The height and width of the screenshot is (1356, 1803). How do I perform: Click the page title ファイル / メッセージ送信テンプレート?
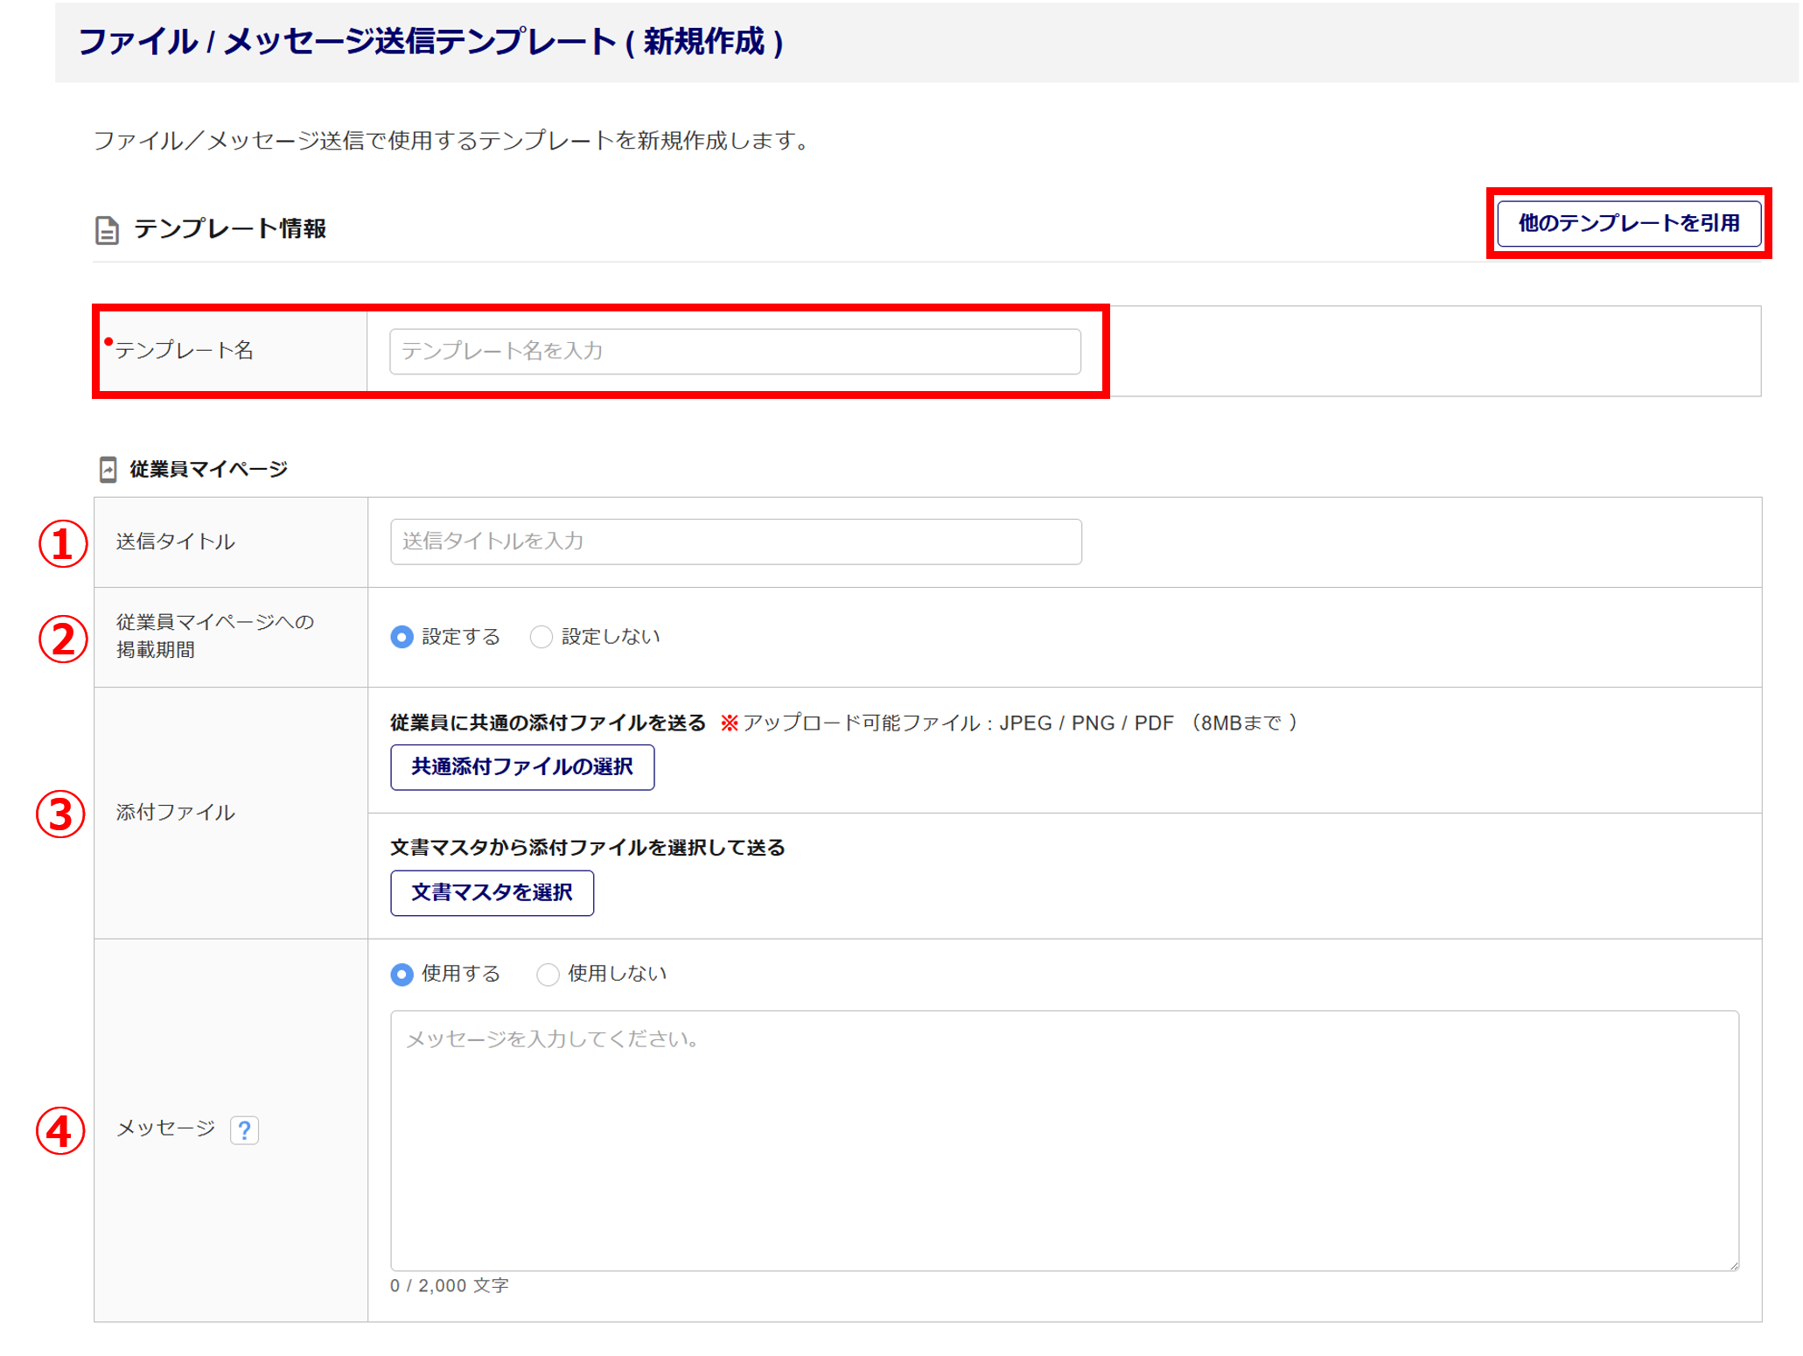click(430, 42)
